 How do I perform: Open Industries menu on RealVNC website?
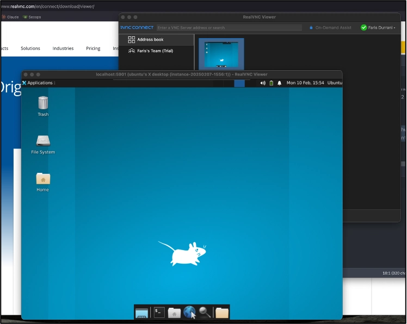coord(63,48)
